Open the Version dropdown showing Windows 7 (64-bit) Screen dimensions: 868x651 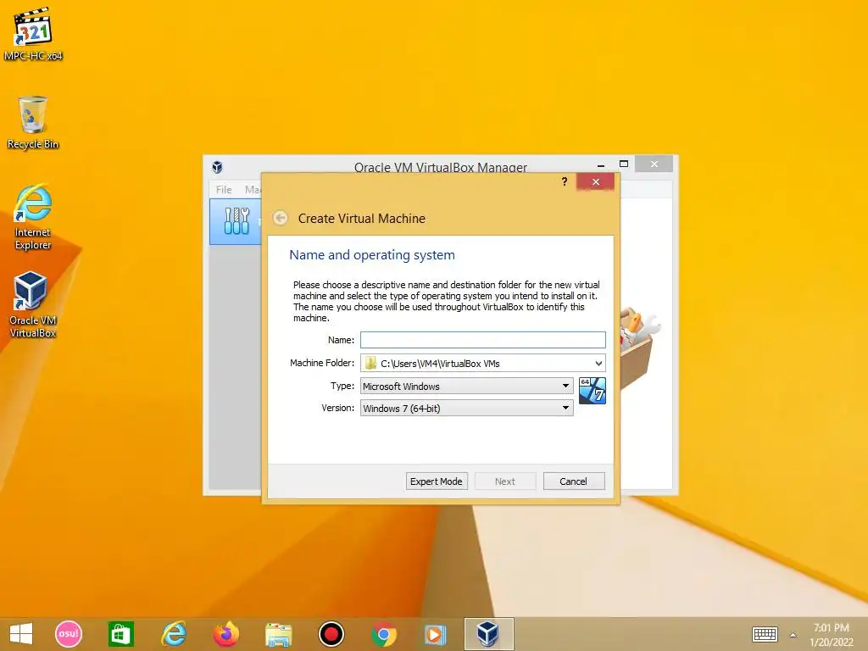pyautogui.click(x=467, y=408)
